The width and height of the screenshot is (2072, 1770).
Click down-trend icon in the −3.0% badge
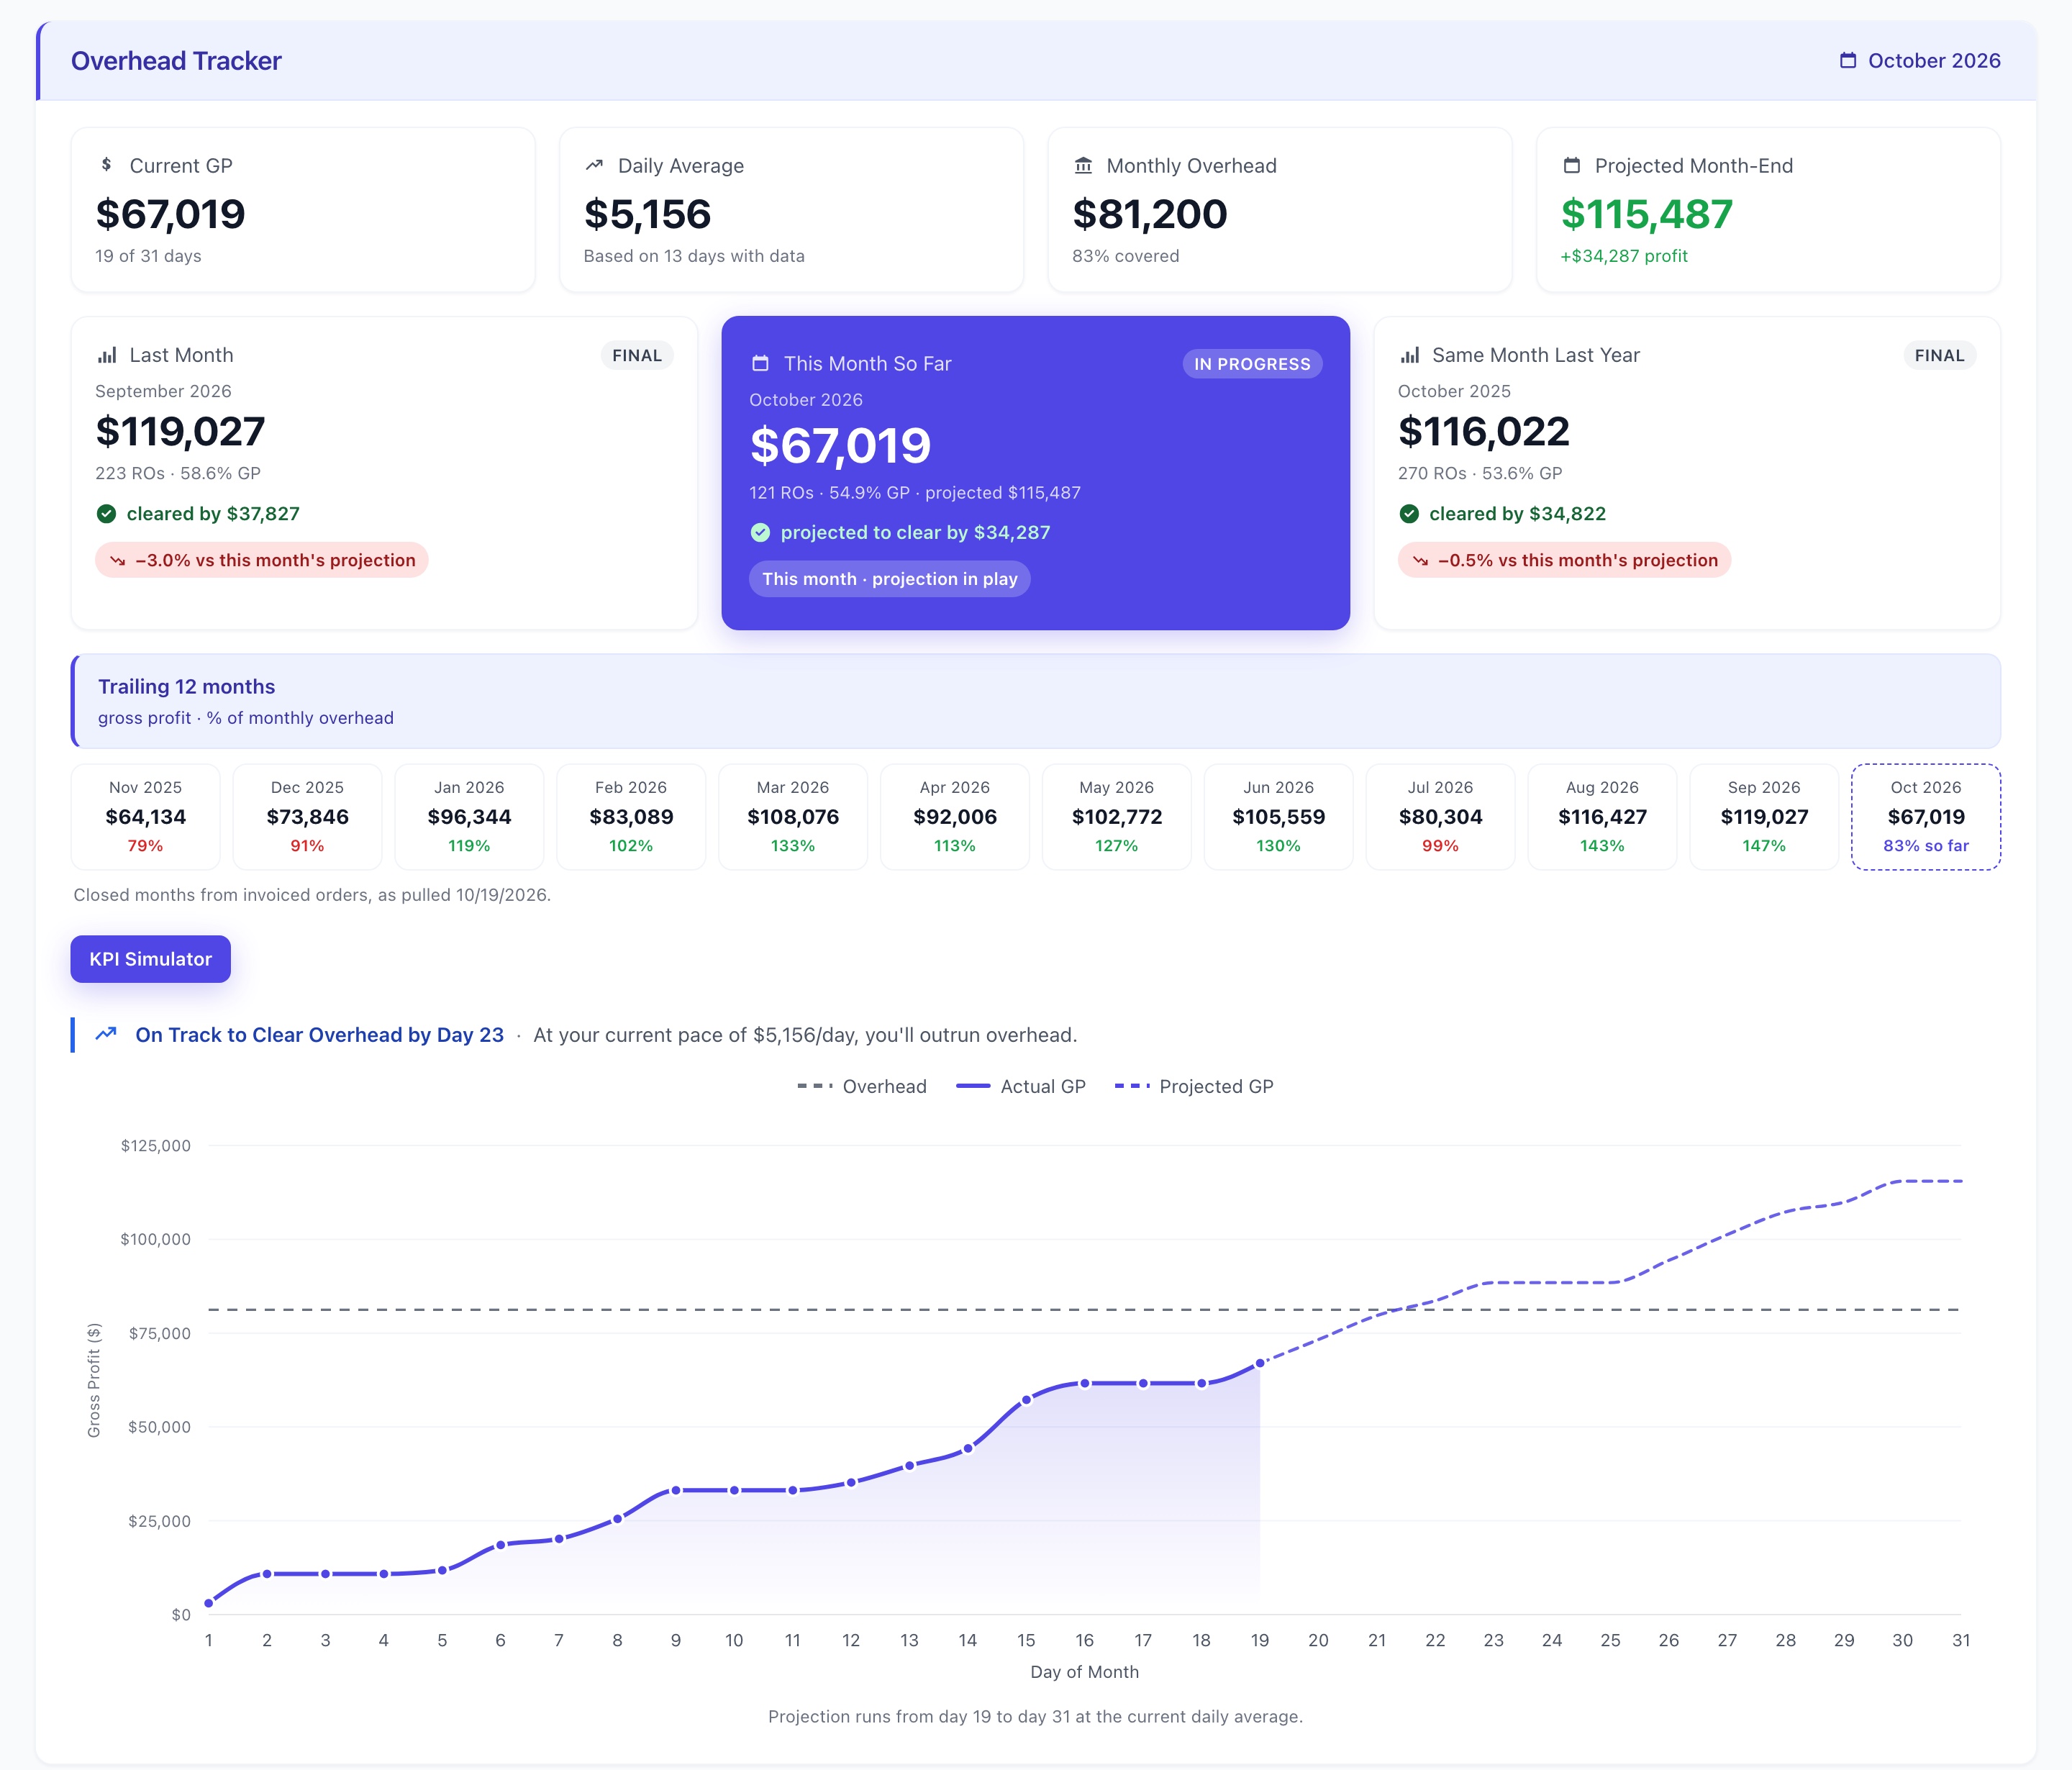pos(118,561)
